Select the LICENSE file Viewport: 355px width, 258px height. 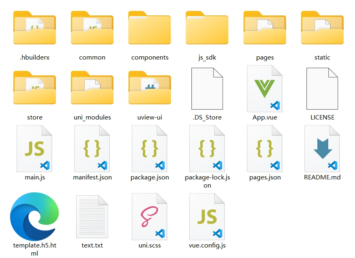click(322, 88)
